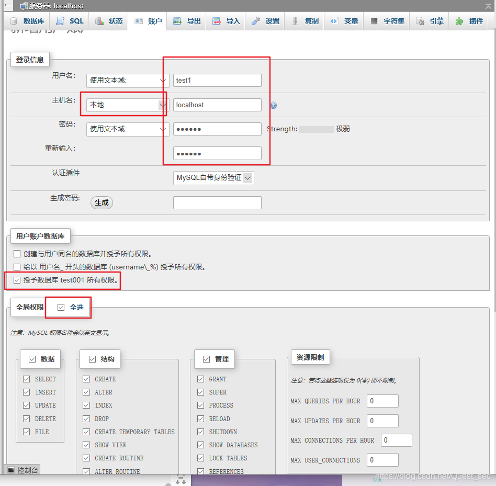Uncheck the INSERT privilege
496x486 pixels.
27,392
